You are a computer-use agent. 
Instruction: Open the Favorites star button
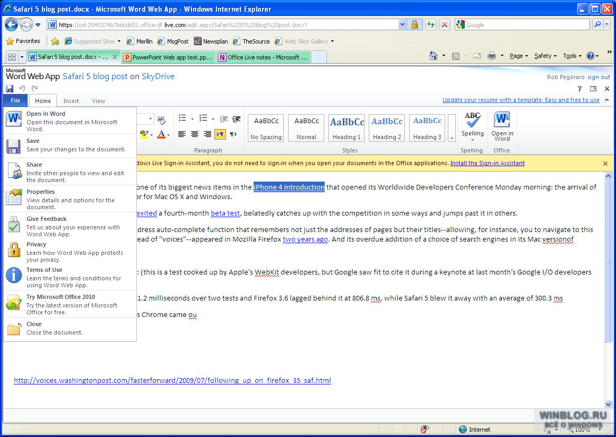point(23,41)
